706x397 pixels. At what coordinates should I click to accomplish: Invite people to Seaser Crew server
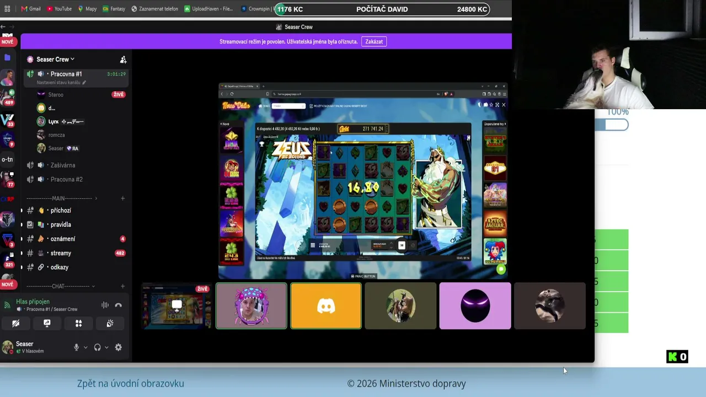[x=123, y=60]
